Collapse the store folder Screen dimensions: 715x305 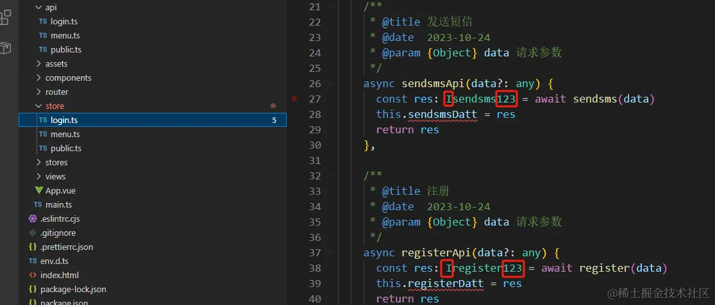[x=38, y=106]
